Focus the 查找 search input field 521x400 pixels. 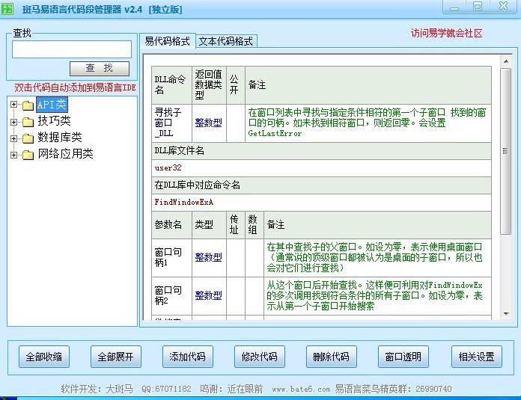(x=72, y=49)
